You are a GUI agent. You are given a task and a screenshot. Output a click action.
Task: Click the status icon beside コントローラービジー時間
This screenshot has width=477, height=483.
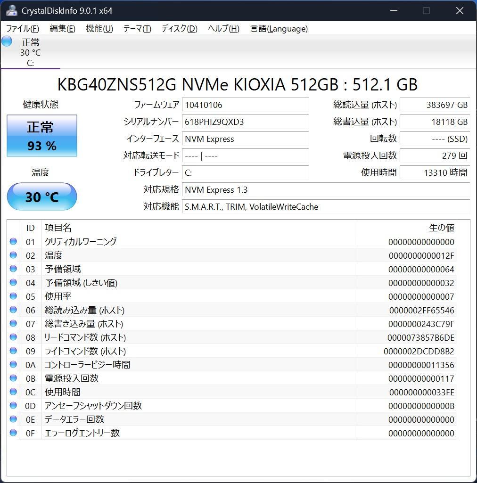13,364
